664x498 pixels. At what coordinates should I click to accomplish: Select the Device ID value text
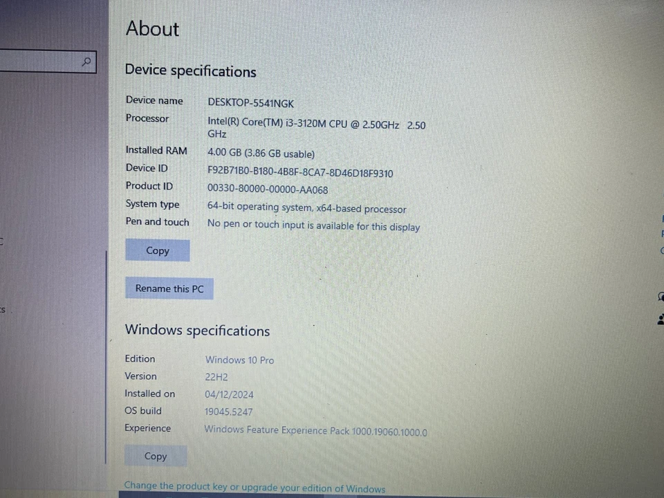pyautogui.click(x=300, y=173)
